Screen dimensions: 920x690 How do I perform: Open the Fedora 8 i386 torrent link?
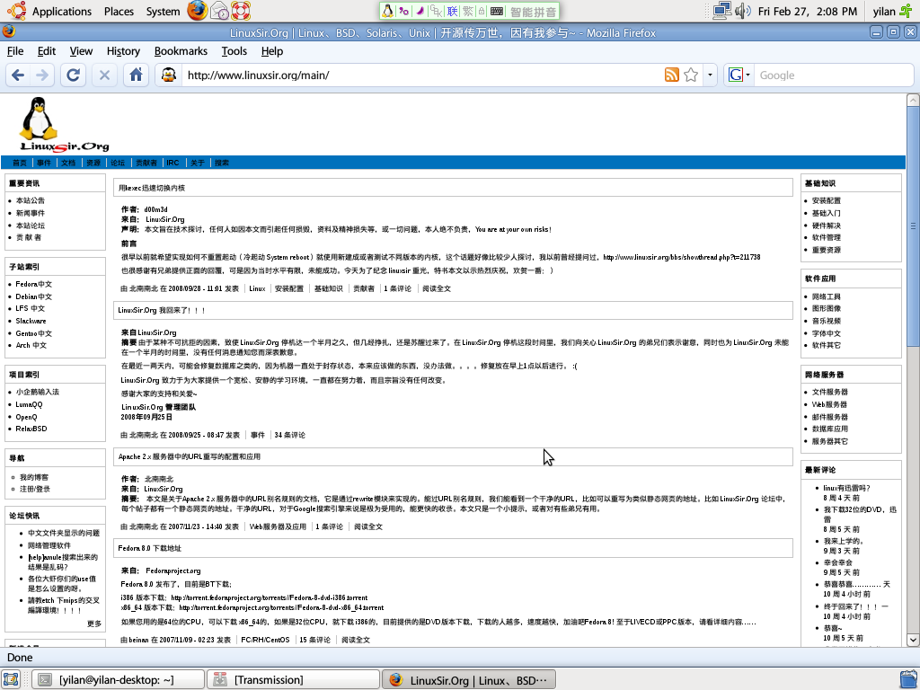tap(270, 597)
